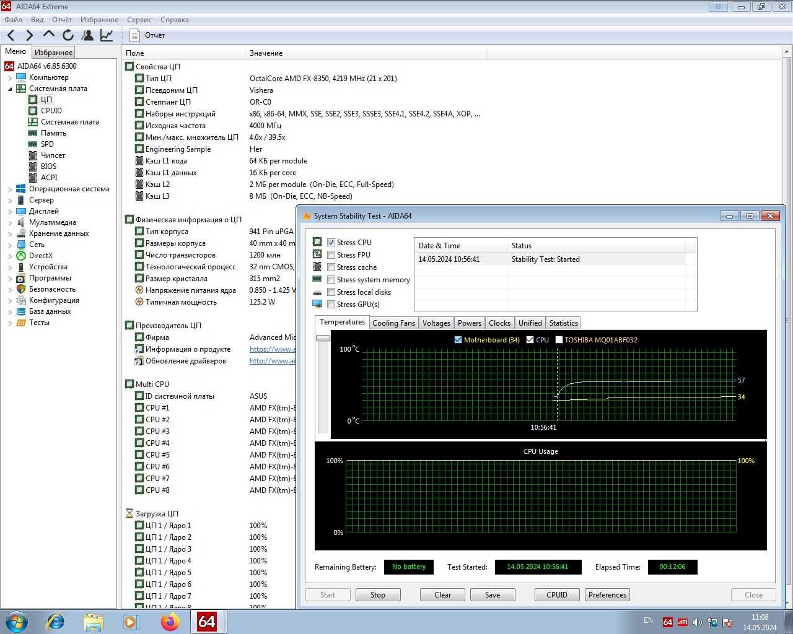Enable the Stress GPU(s) checkbox
This screenshot has width=793, height=634.
(331, 305)
